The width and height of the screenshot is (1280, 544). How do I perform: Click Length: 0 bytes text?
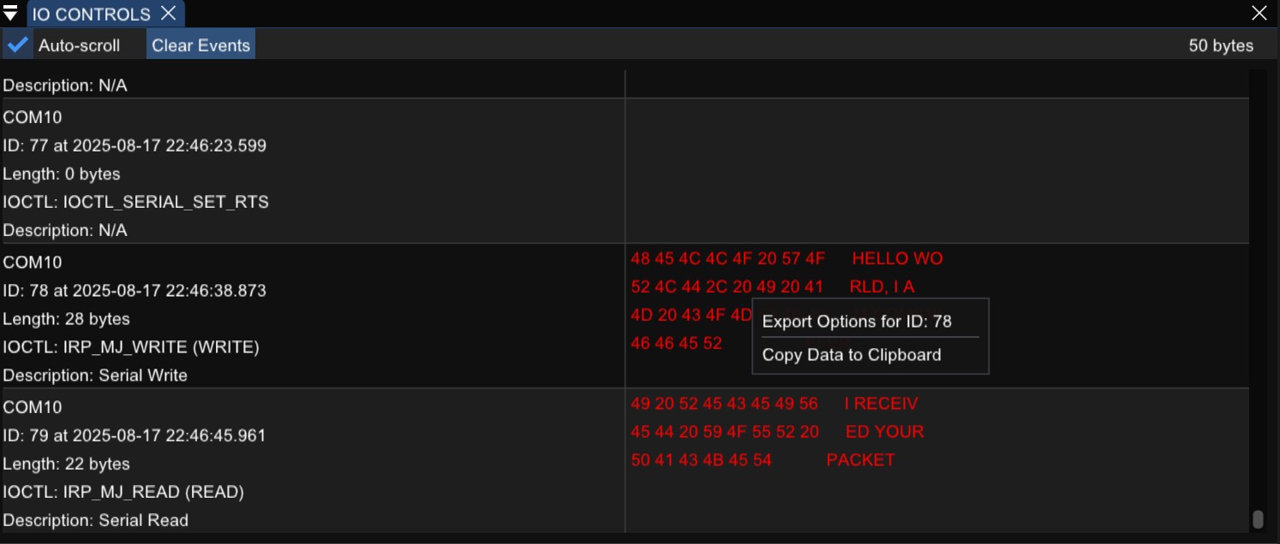click(62, 174)
